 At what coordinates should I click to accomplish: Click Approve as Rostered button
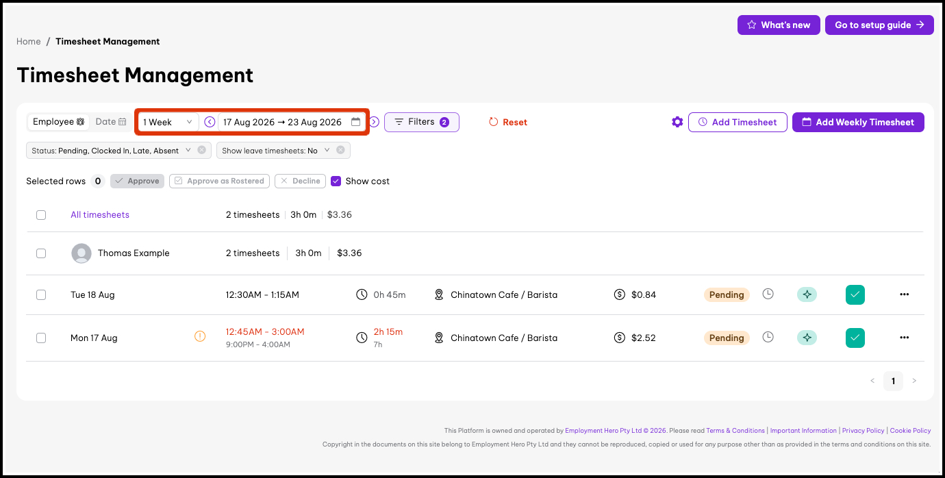click(x=219, y=181)
